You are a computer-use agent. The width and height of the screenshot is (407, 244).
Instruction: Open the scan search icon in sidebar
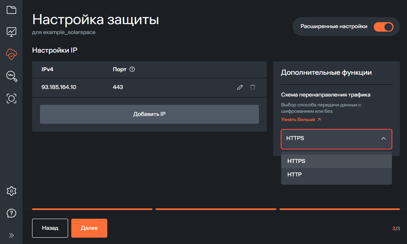tap(11, 77)
